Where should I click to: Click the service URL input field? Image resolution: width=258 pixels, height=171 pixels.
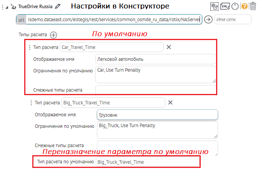pos(115,20)
